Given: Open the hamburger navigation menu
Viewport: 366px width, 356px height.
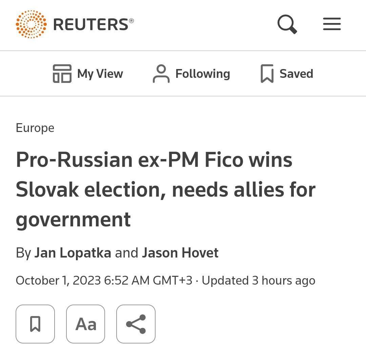Looking at the screenshot, I should click(332, 24).
